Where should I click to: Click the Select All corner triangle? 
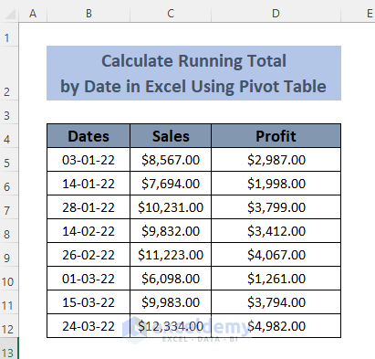pos(10,14)
